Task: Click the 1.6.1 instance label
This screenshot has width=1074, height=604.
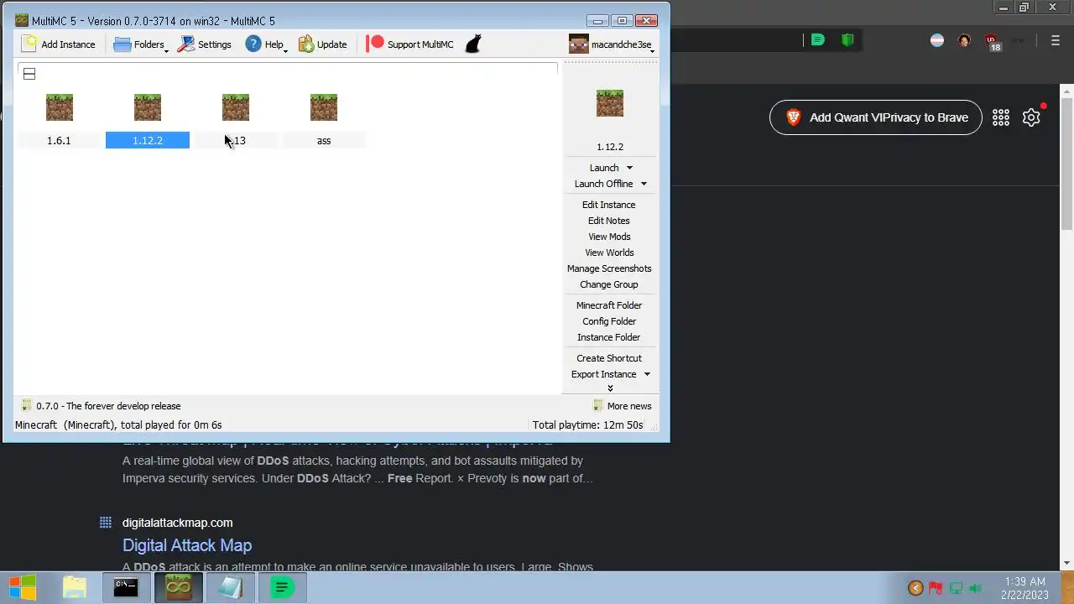Action: point(59,141)
